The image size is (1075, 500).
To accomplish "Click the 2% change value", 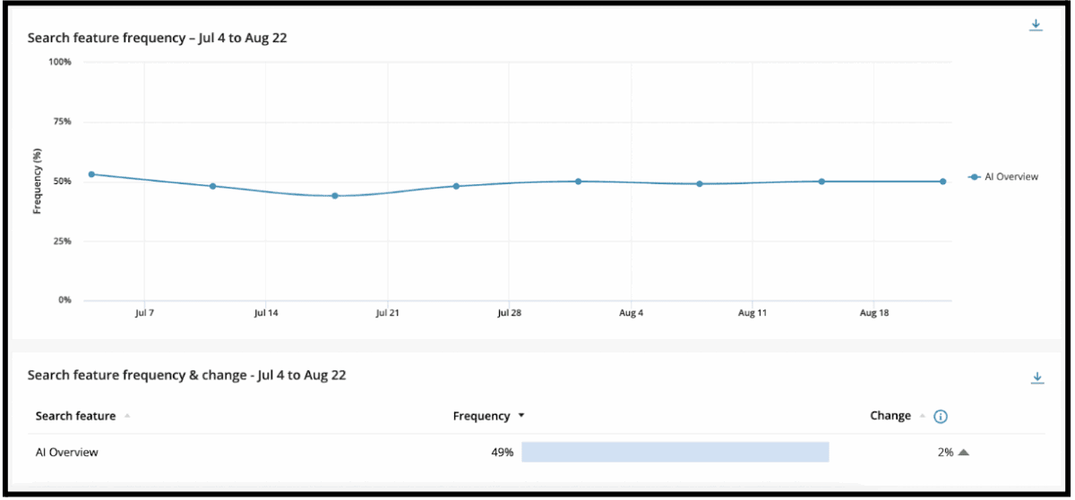I will [945, 453].
